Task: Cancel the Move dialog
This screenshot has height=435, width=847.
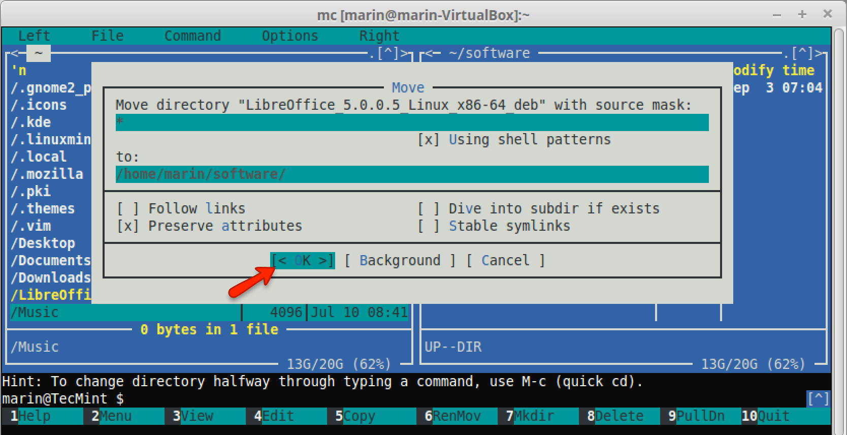Action: point(505,261)
